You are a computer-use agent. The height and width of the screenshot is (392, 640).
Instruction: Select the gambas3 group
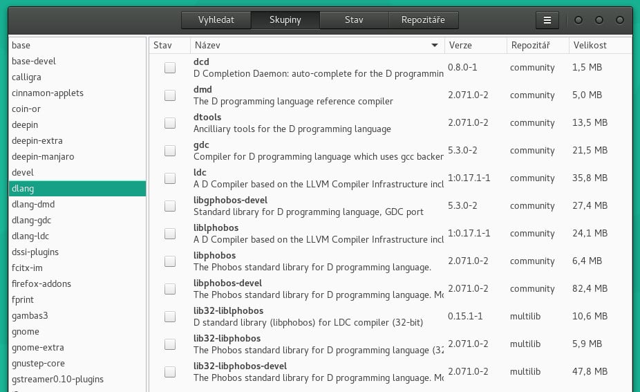(77, 316)
